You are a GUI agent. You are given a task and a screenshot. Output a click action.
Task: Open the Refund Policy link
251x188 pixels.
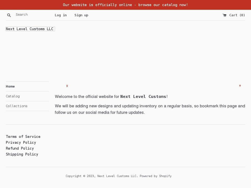[x=20, y=148]
